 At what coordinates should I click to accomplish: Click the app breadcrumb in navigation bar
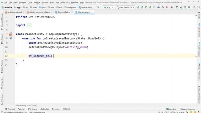point(18,8)
